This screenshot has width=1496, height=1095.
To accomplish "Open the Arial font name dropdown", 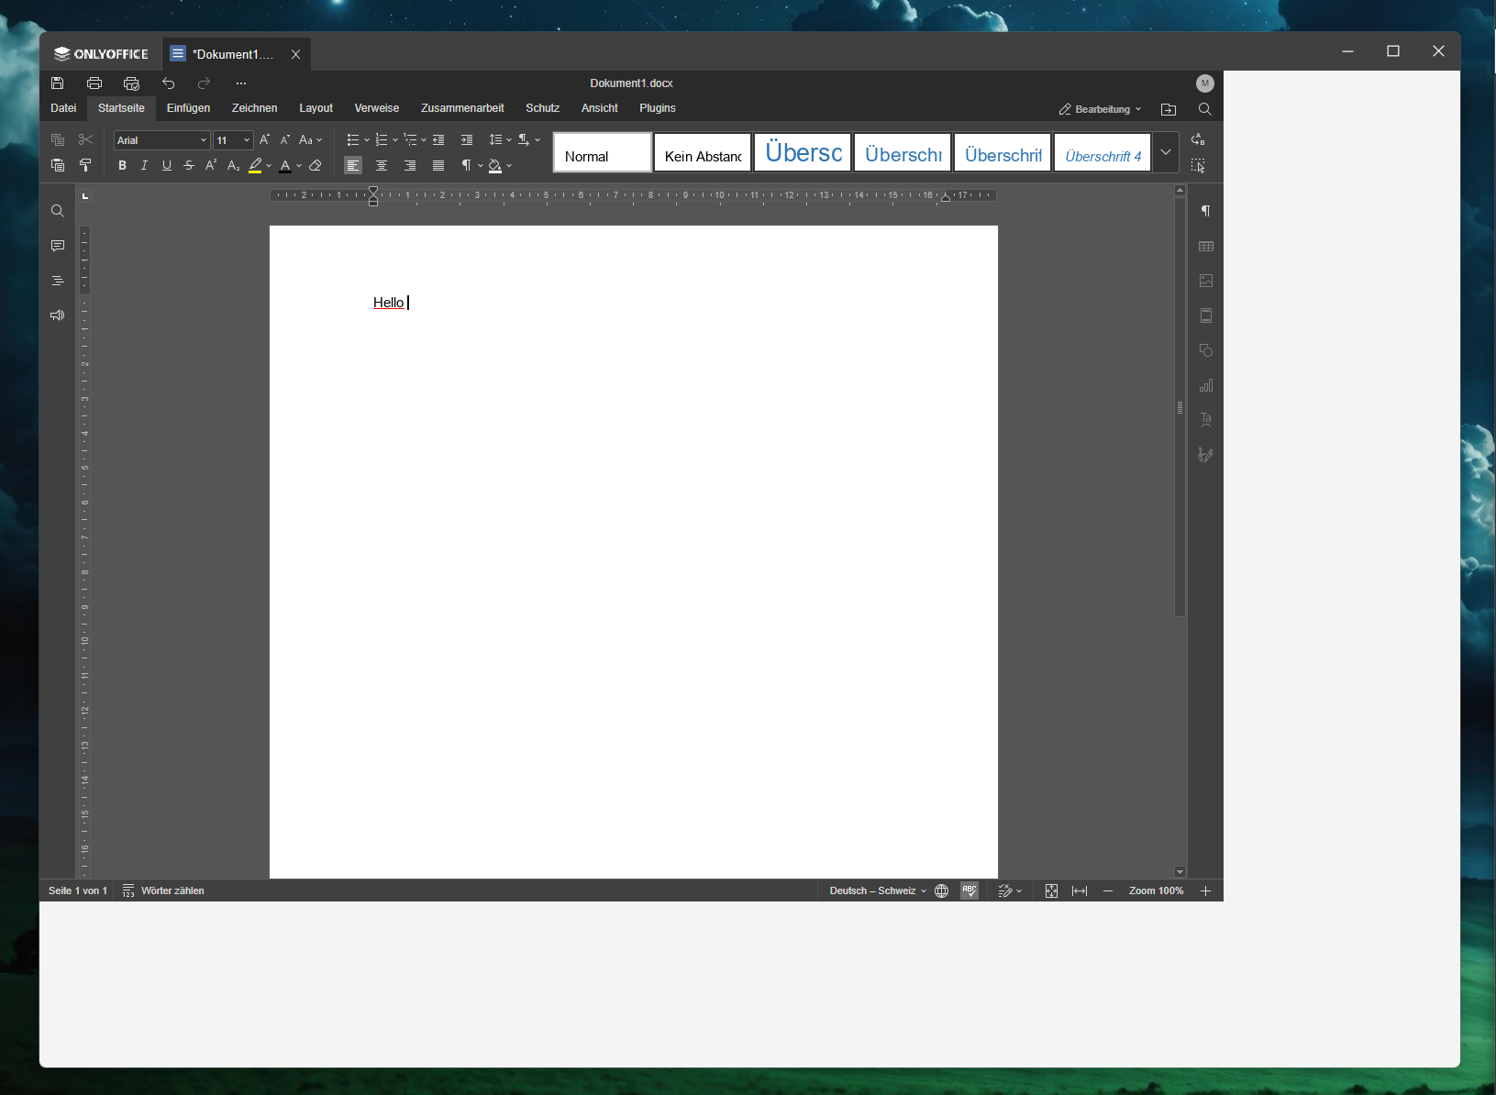I will click(204, 140).
